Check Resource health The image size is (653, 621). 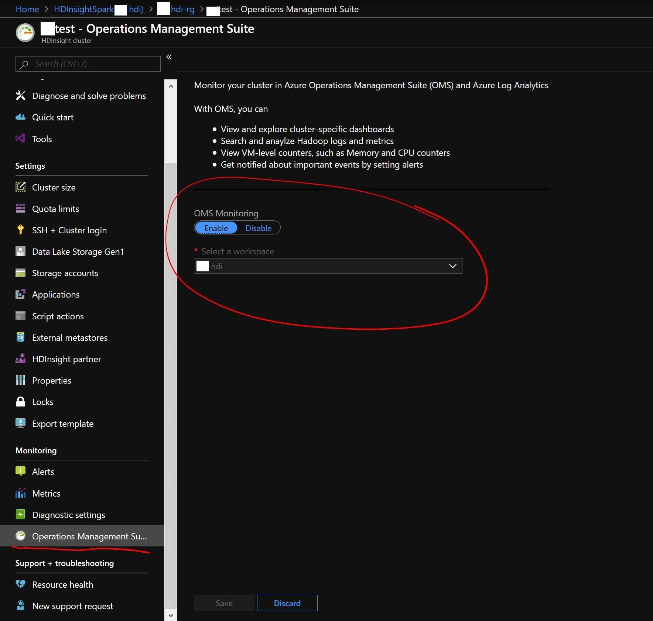coord(62,584)
